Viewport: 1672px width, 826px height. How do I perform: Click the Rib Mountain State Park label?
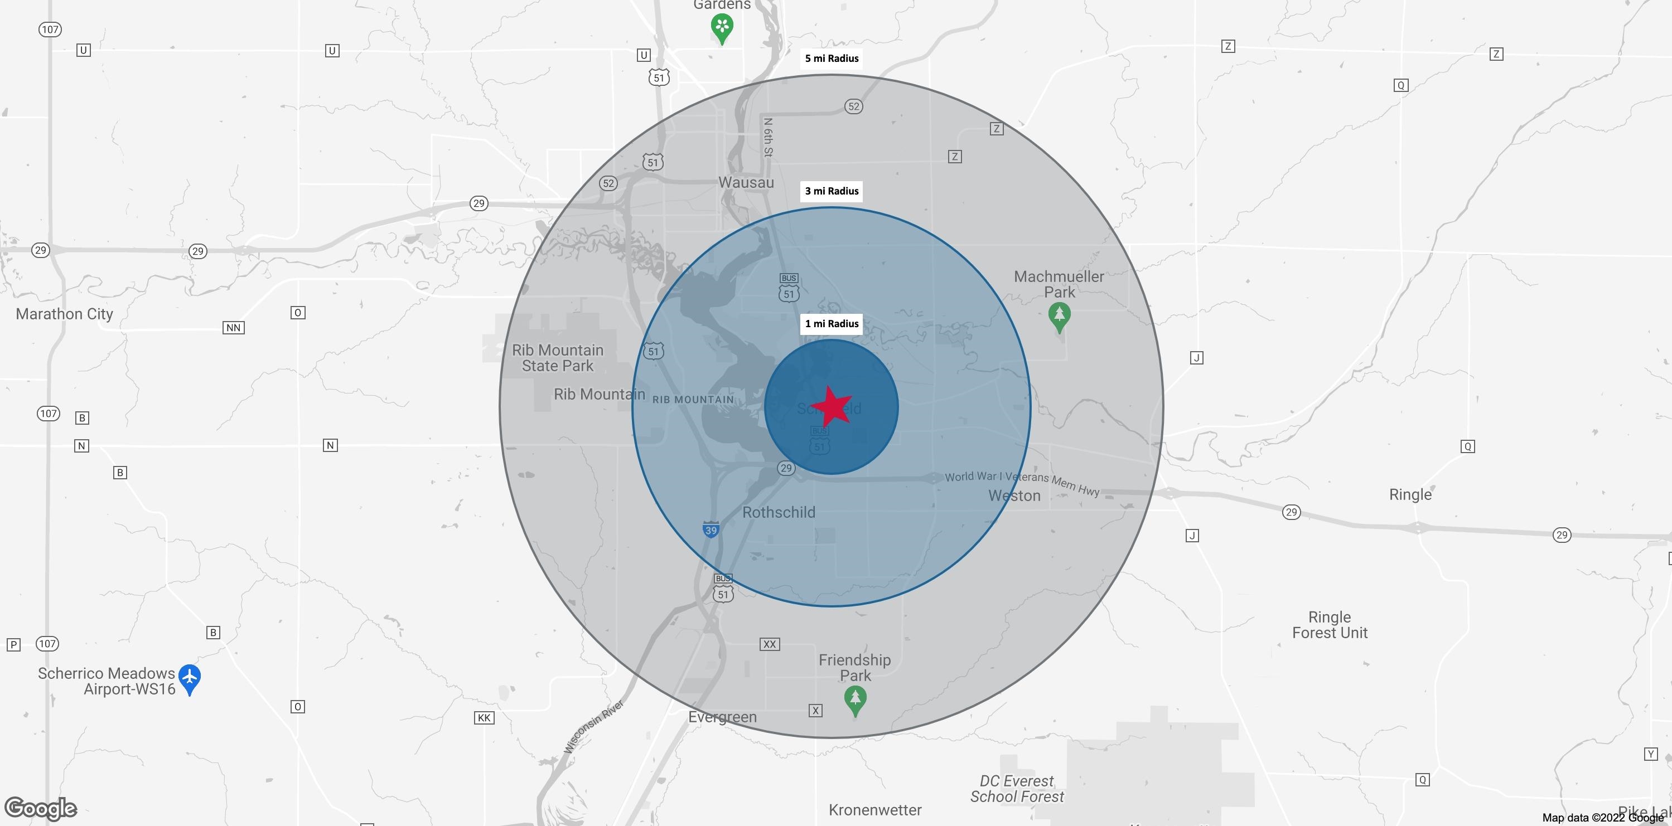click(x=558, y=357)
